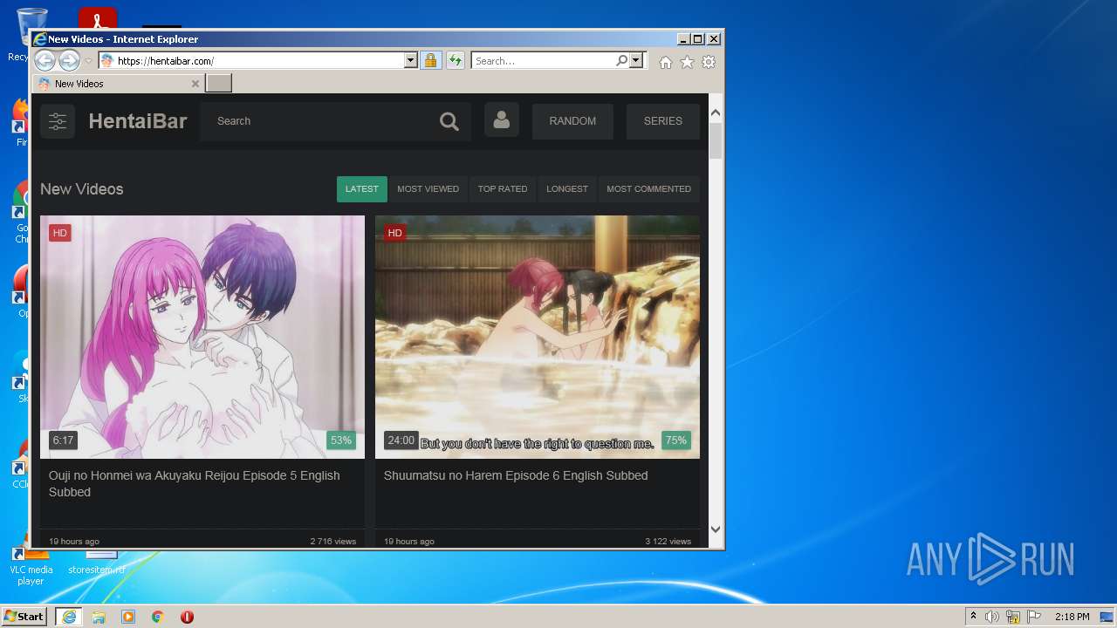Select the LATEST sort tab
Screen dimensions: 1117x628
362,189
